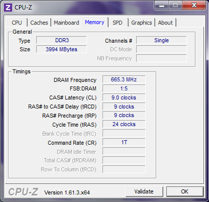Screen dimensions: 209x202
Task: Go to the Mainboard tab
Action: 66,23
